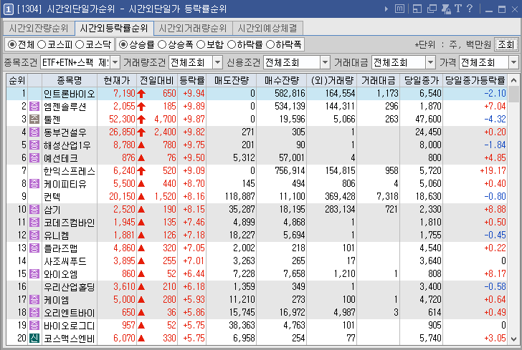Viewport: 522px width, 350px height.
Task: Click the window layout icon in title bar
Action: point(417,9)
